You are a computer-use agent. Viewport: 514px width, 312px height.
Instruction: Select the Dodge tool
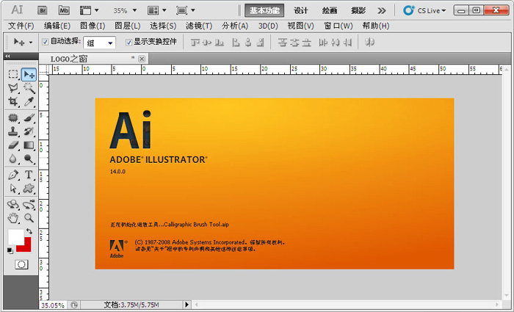(29, 159)
